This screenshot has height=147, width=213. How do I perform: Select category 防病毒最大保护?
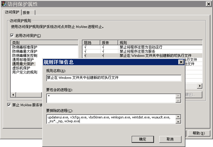point(25,51)
